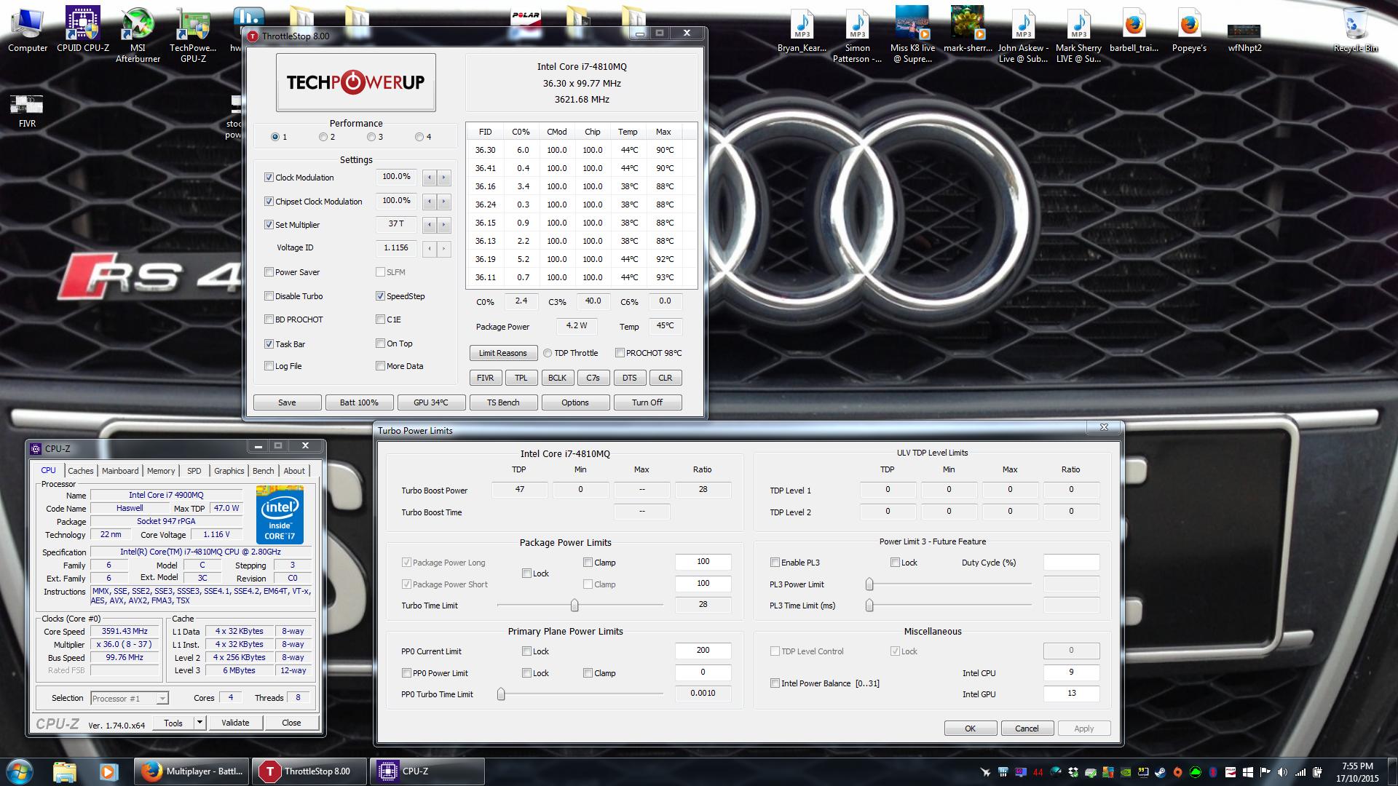Uncheck SpeedStep checkbox
Viewport: 1398px width, 786px height.
pos(380,296)
